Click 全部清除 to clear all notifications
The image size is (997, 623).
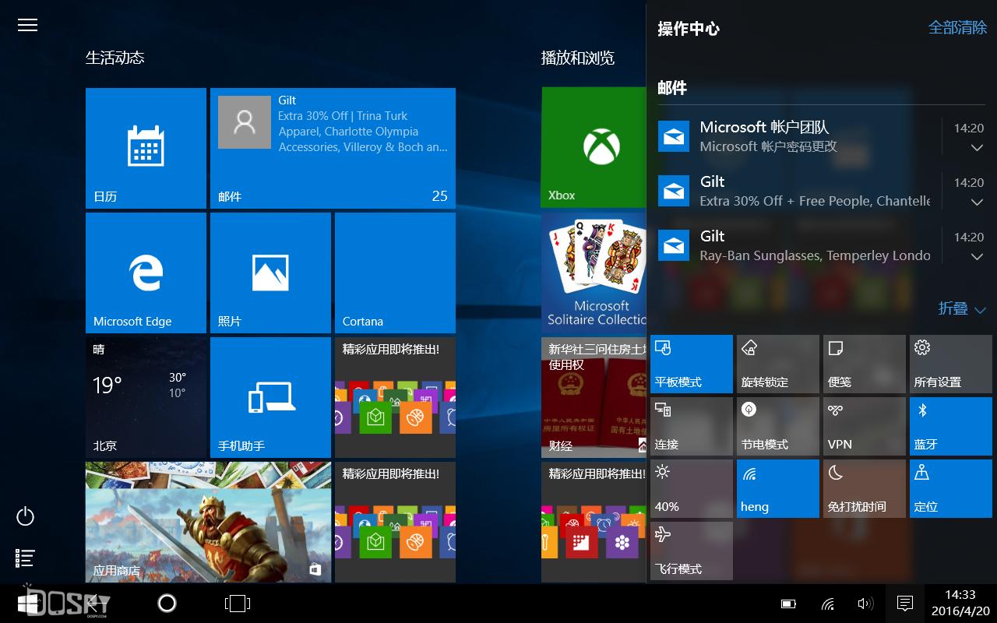click(957, 28)
